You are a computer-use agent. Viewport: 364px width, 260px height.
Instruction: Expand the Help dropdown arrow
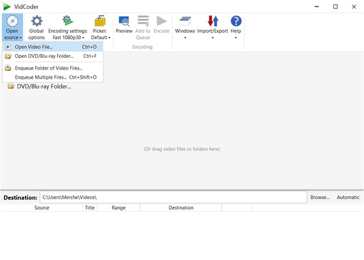[235, 38]
